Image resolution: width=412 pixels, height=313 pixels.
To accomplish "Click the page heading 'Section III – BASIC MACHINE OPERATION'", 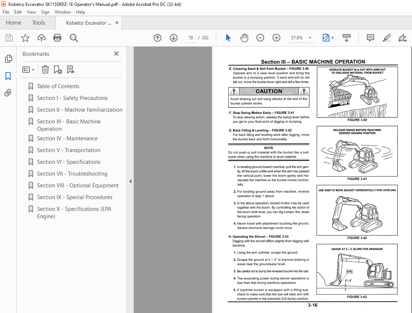I will pos(313,62).
